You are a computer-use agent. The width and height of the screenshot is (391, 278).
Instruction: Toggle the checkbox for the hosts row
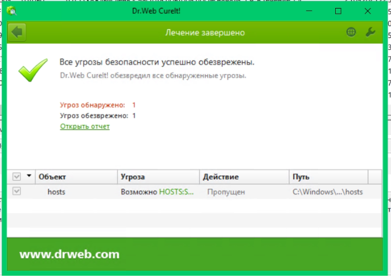[x=17, y=192]
